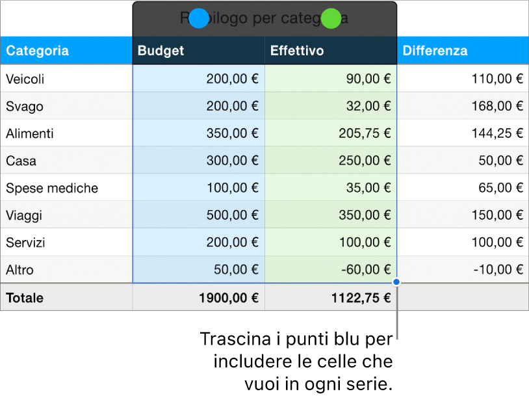
Task: Select the Servizi difference cell 100,00 €
Action: tap(462, 243)
